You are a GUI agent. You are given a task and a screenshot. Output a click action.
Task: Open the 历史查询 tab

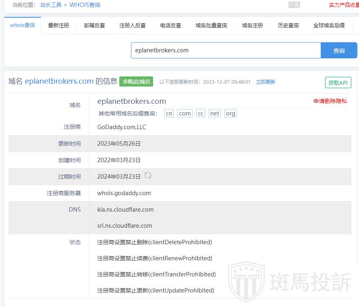tap(288, 25)
